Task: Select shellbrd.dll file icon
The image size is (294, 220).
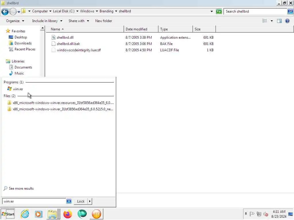Action: click(x=53, y=38)
